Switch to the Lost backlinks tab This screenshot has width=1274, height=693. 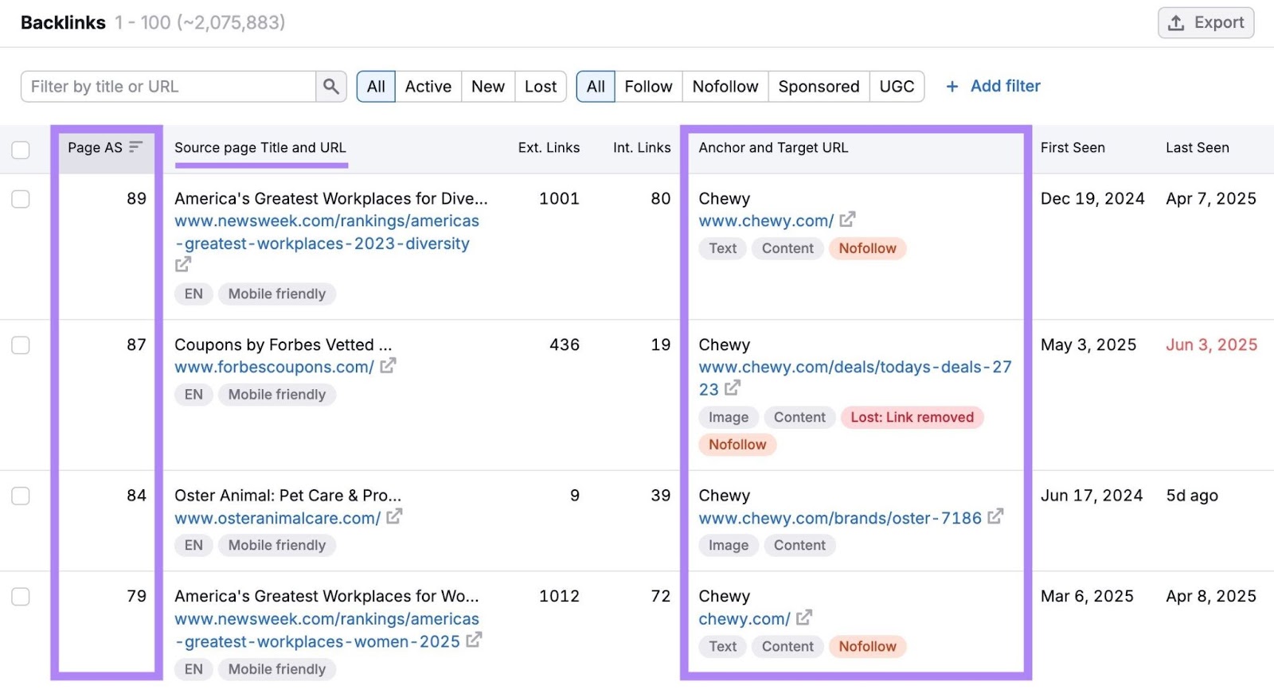click(x=541, y=87)
